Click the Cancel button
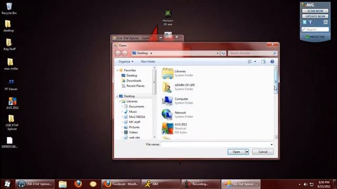Screen dimensions: 337x189 263,152
